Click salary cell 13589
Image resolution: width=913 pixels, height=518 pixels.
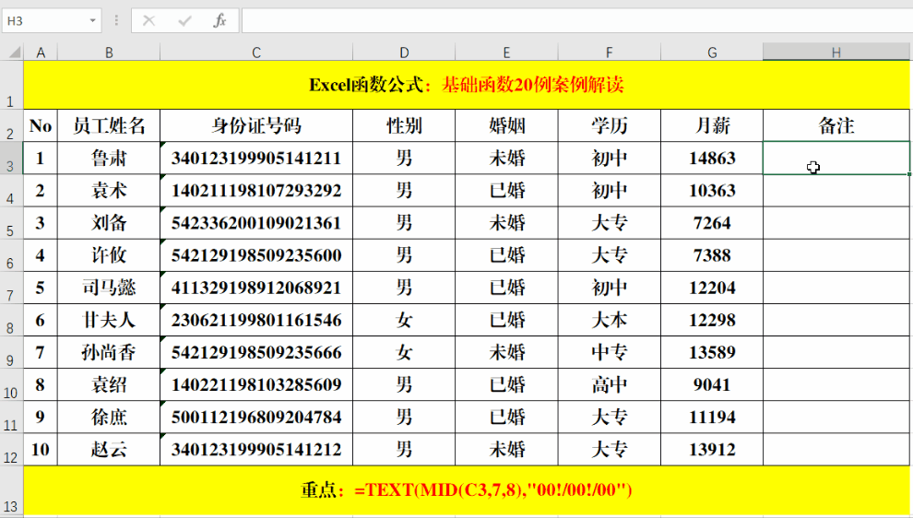point(712,352)
